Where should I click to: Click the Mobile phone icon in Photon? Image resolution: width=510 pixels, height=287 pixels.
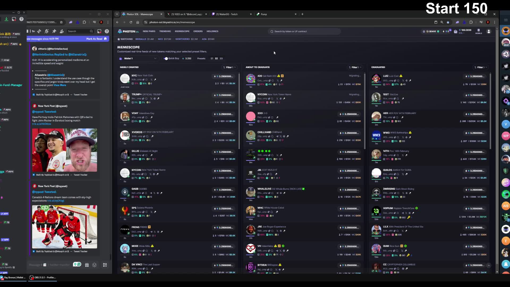coord(479,31)
